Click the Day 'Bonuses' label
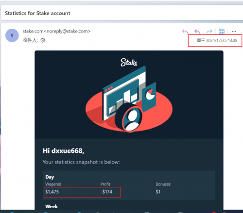This screenshot has width=243, height=213. 163,184
